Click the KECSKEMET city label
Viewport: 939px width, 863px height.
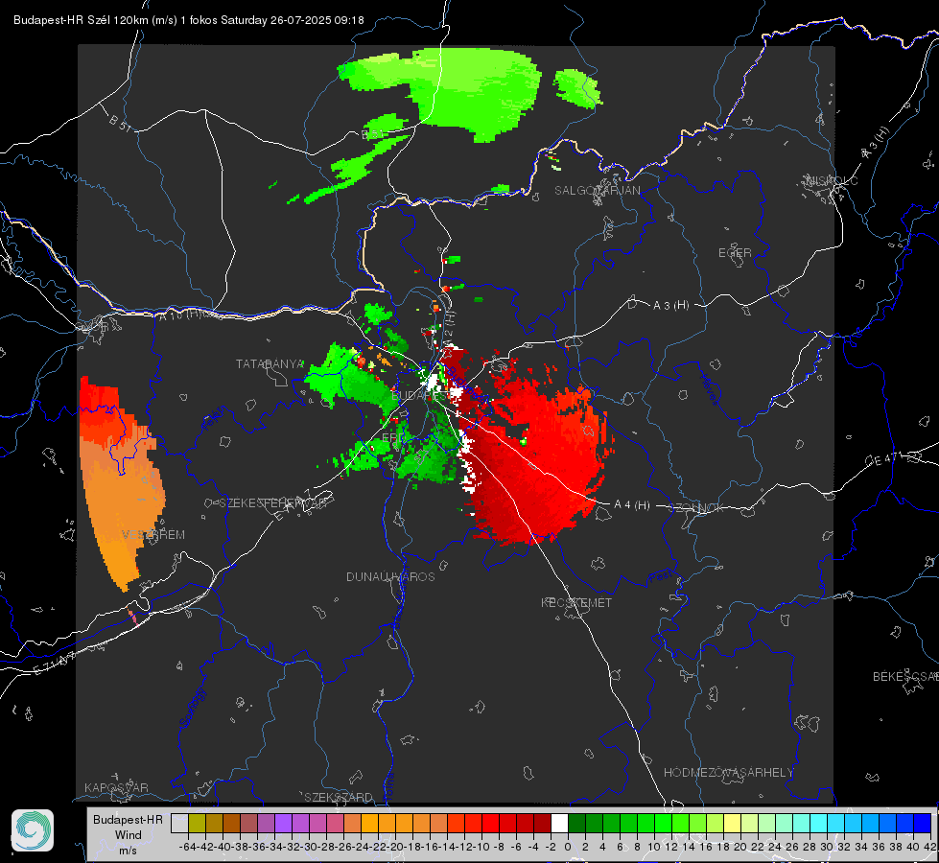tap(576, 603)
